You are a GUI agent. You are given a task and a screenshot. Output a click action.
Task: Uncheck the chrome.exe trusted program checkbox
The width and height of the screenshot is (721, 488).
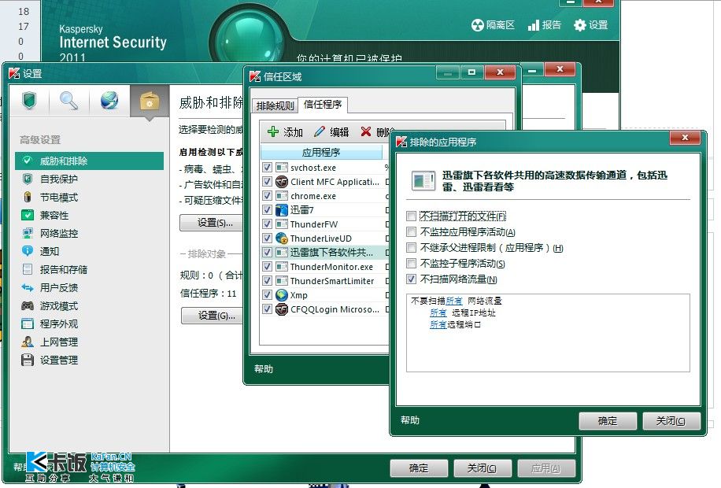pos(267,196)
